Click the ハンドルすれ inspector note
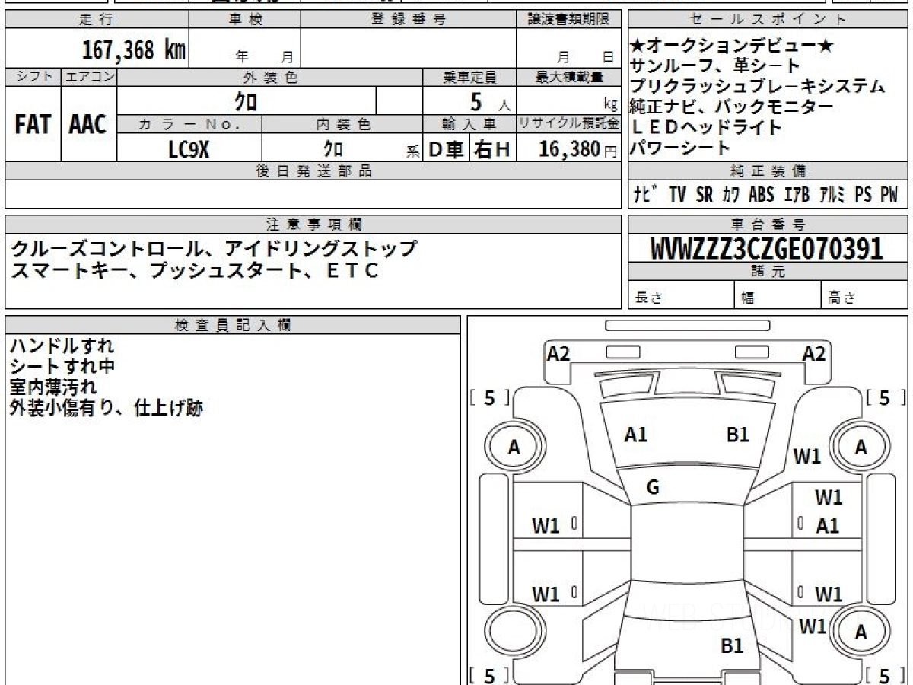The image size is (913, 685). point(62,346)
